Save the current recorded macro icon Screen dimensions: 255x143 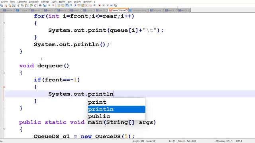tap(115, 5)
